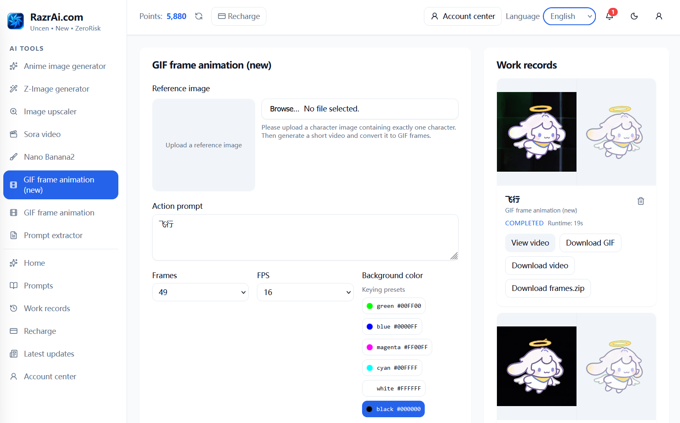
Task: Click the Download GIF button
Action: 590,243
